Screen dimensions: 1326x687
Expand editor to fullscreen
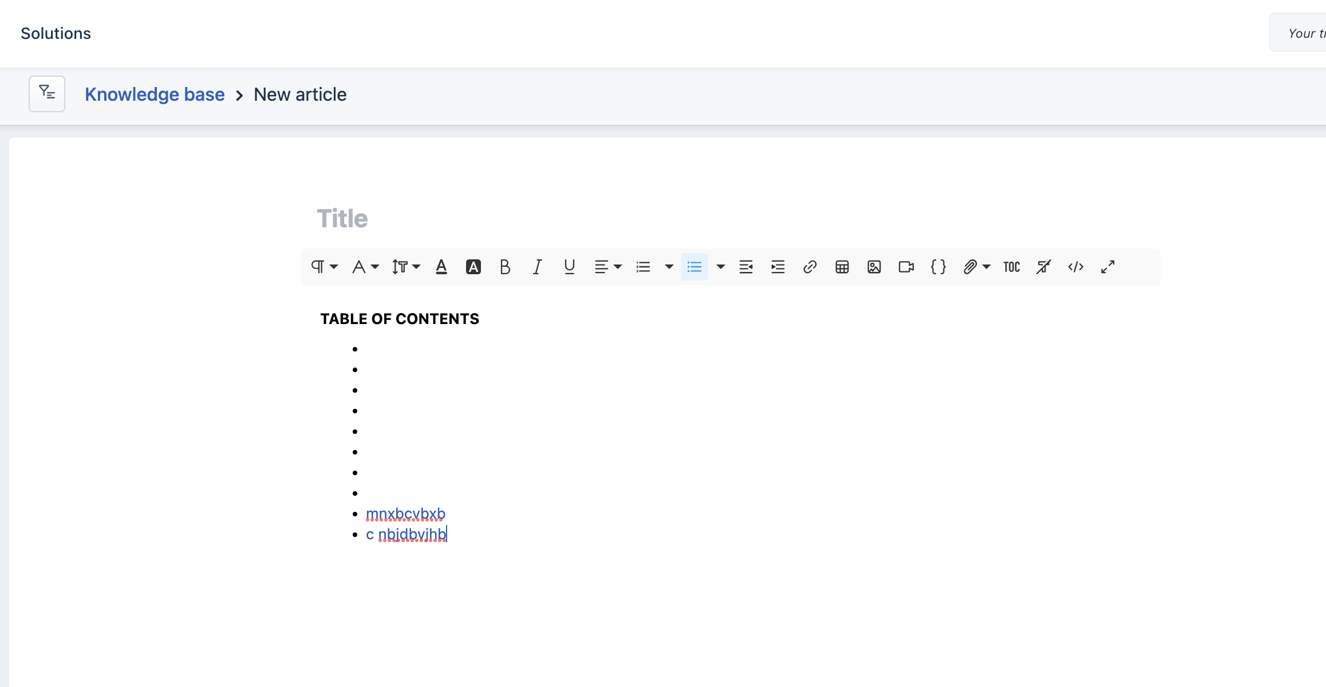tap(1107, 267)
